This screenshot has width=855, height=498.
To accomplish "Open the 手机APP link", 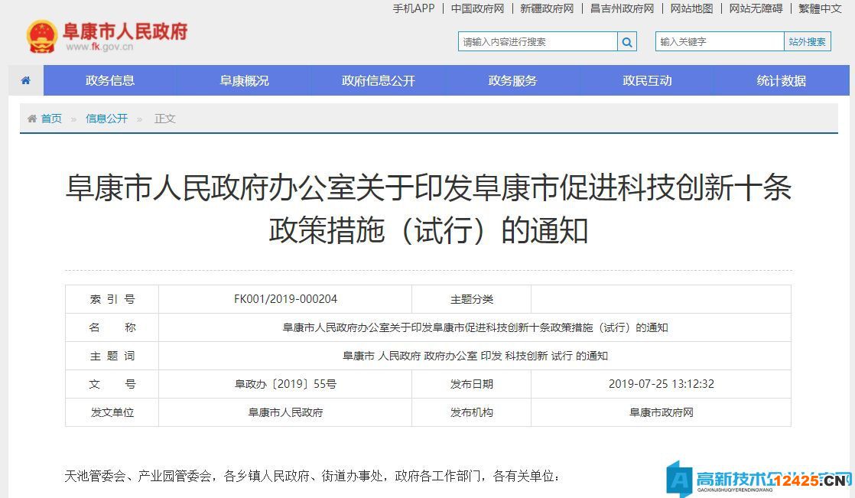I will (x=414, y=8).
